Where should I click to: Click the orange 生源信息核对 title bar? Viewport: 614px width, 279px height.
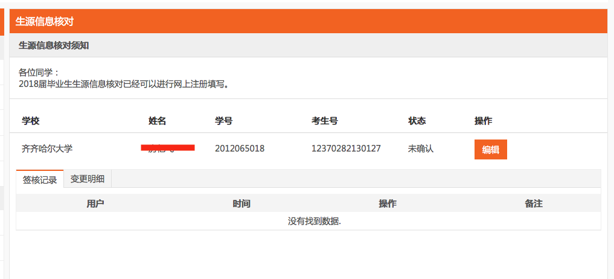pos(308,22)
